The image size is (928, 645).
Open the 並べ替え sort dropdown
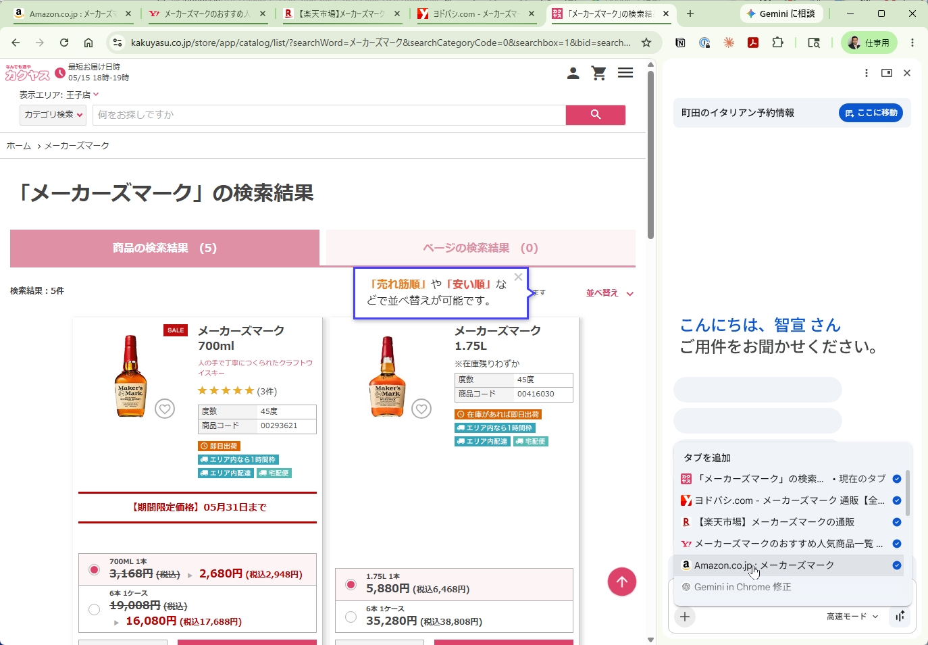click(x=610, y=293)
